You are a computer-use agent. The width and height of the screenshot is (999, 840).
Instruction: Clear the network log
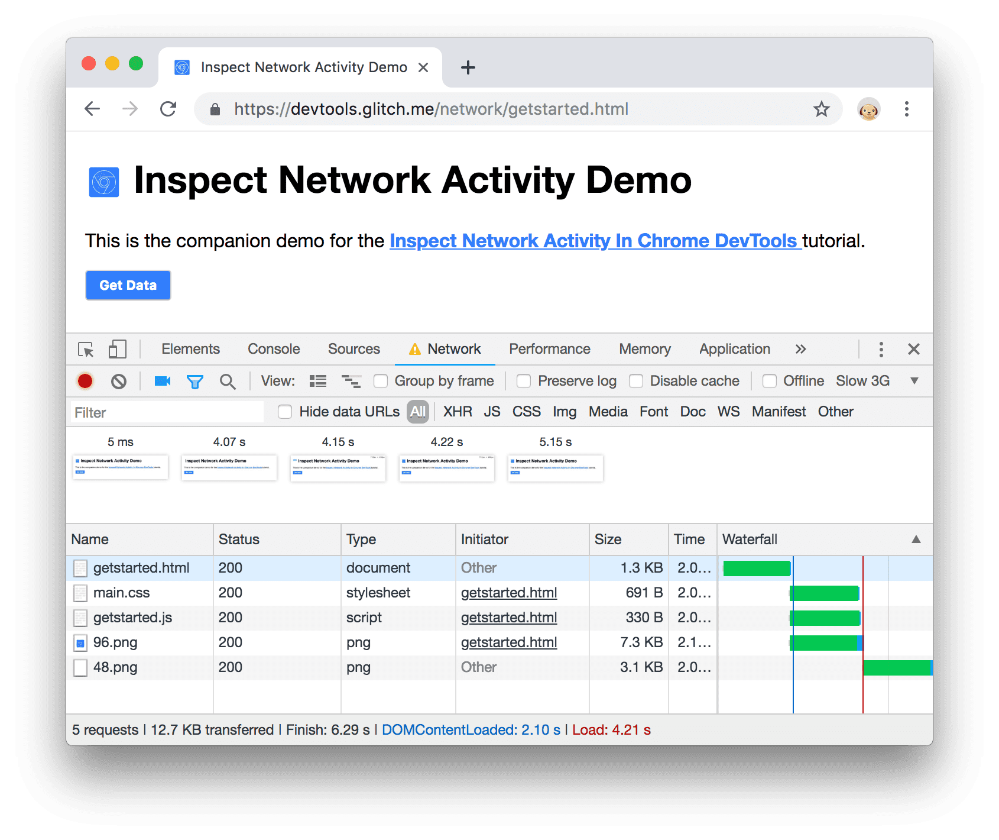tap(119, 381)
